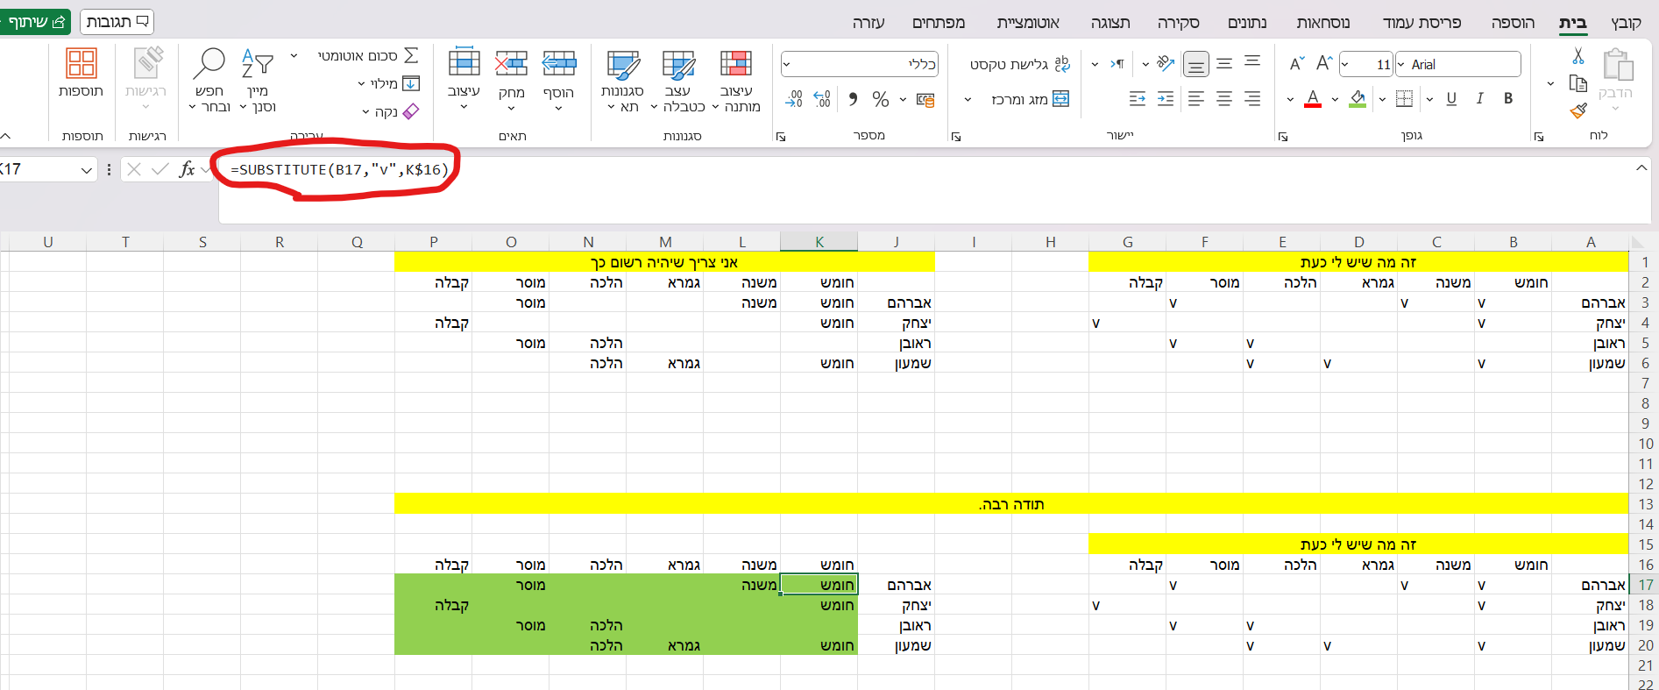
Task: Toggle Italic formatting
Action: pos(1479,98)
